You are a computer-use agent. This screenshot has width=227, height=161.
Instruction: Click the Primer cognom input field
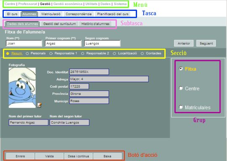[x=63, y=43]
